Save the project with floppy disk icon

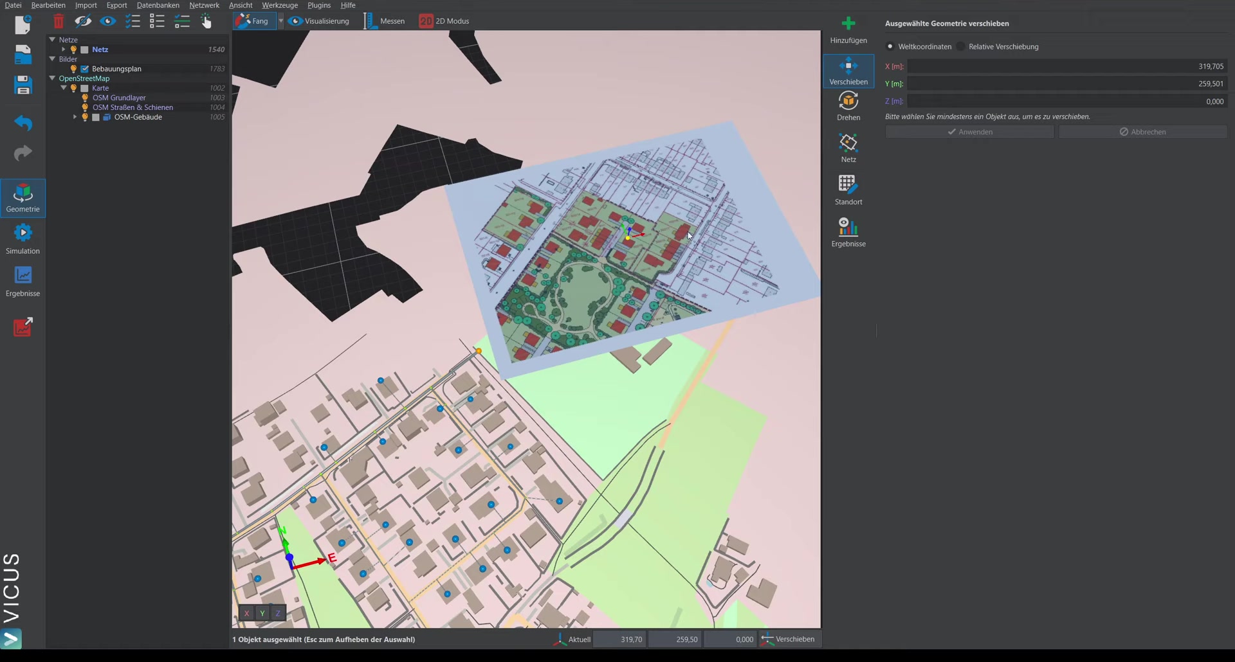23,85
